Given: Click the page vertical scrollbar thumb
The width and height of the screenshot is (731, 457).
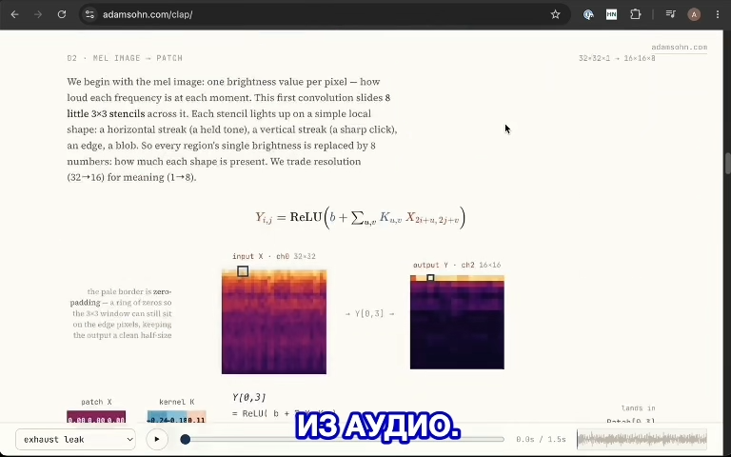Looking at the screenshot, I should [x=727, y=163].
